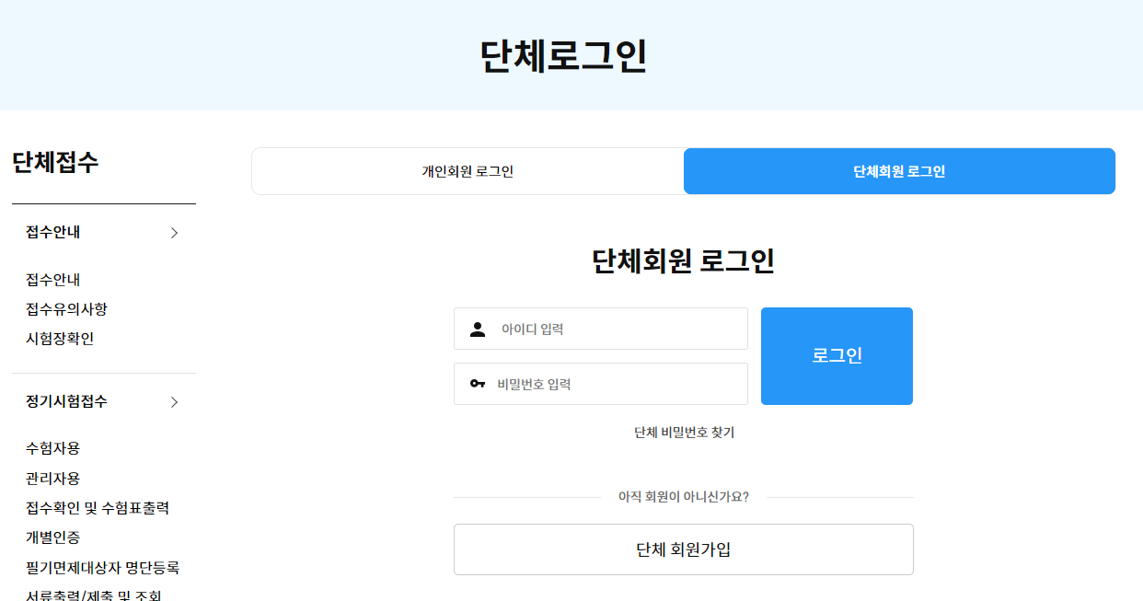Click the key icon in password field
The height and width of the screenshot is (601, 1143).
477,384
